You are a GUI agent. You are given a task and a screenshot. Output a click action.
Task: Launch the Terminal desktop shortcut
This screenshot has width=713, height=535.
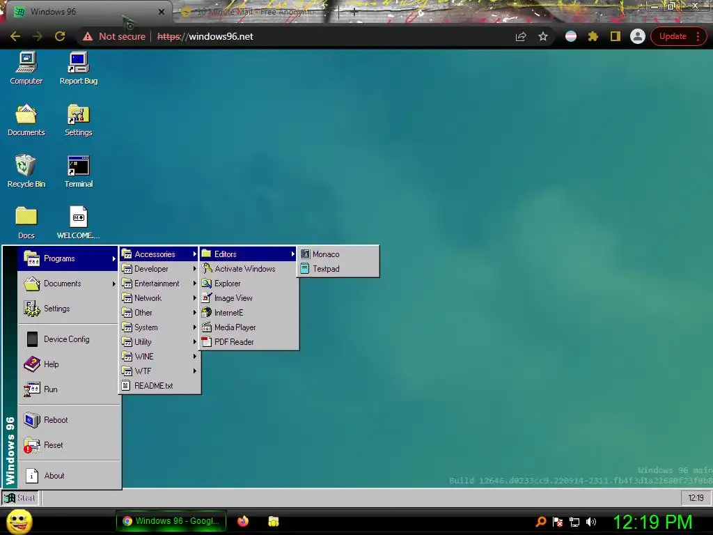point(78,171)
